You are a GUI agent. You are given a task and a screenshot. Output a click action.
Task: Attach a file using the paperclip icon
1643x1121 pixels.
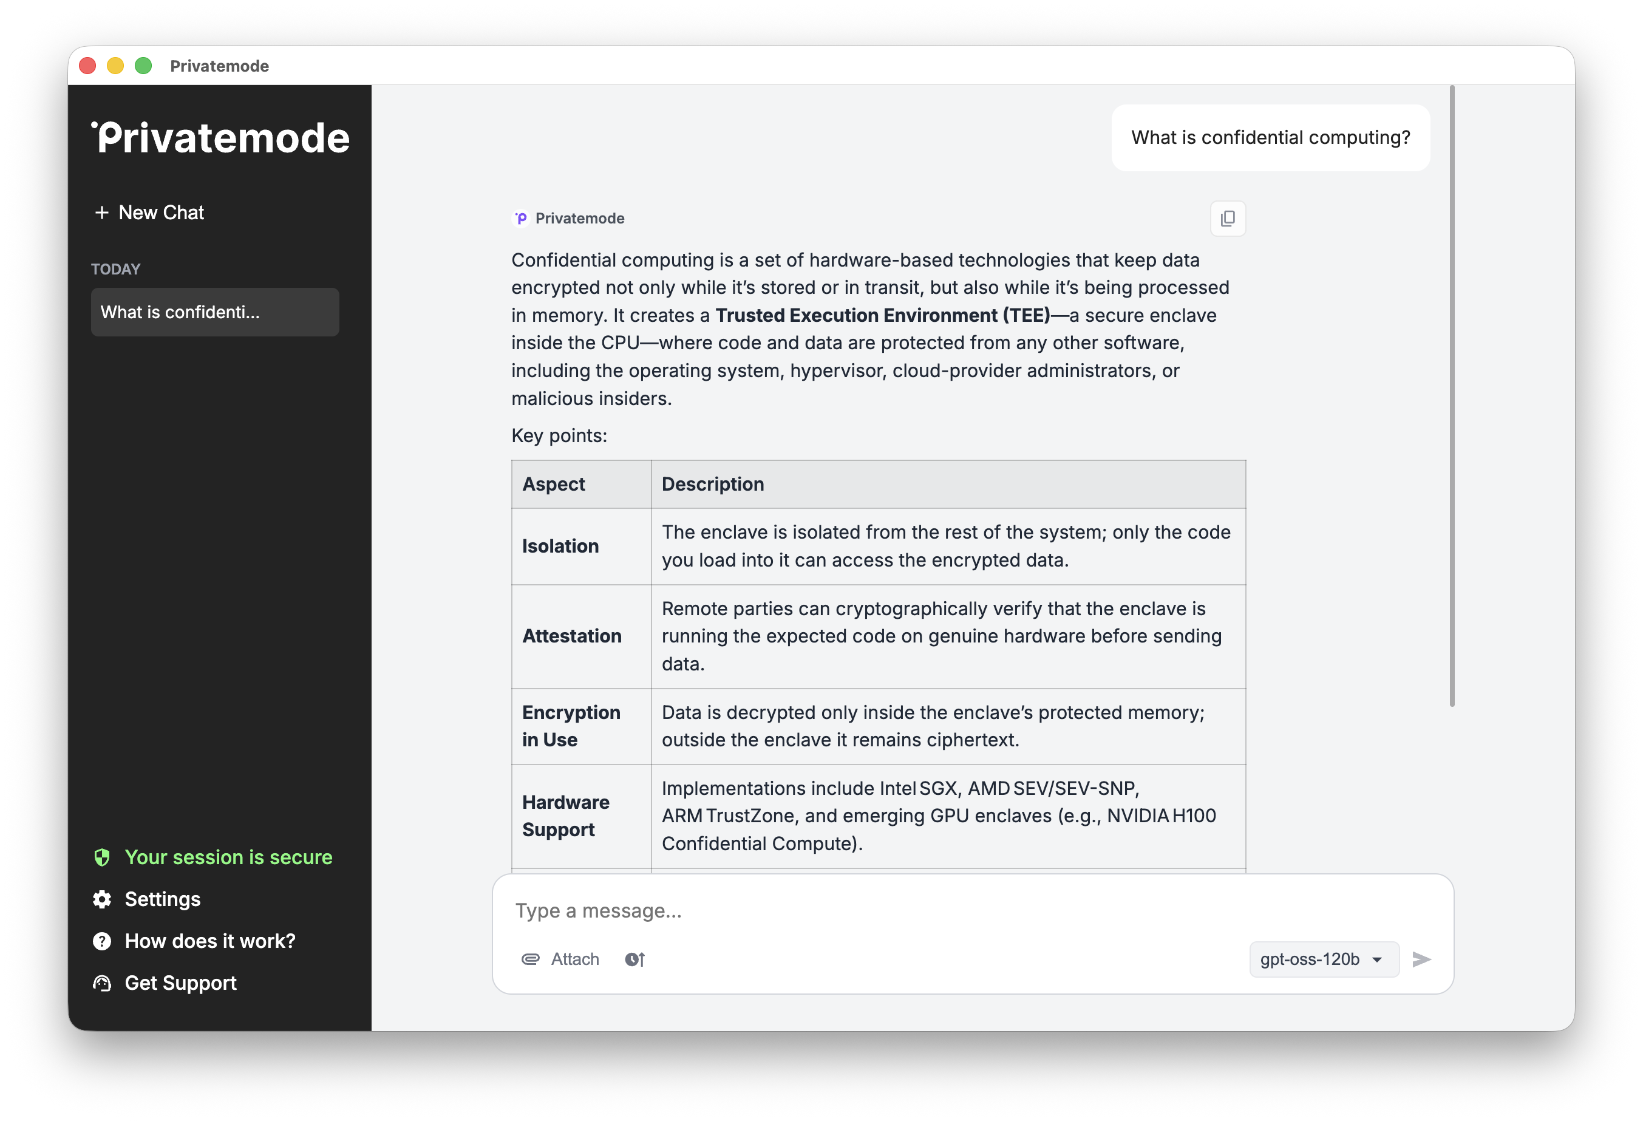point(529,959)
